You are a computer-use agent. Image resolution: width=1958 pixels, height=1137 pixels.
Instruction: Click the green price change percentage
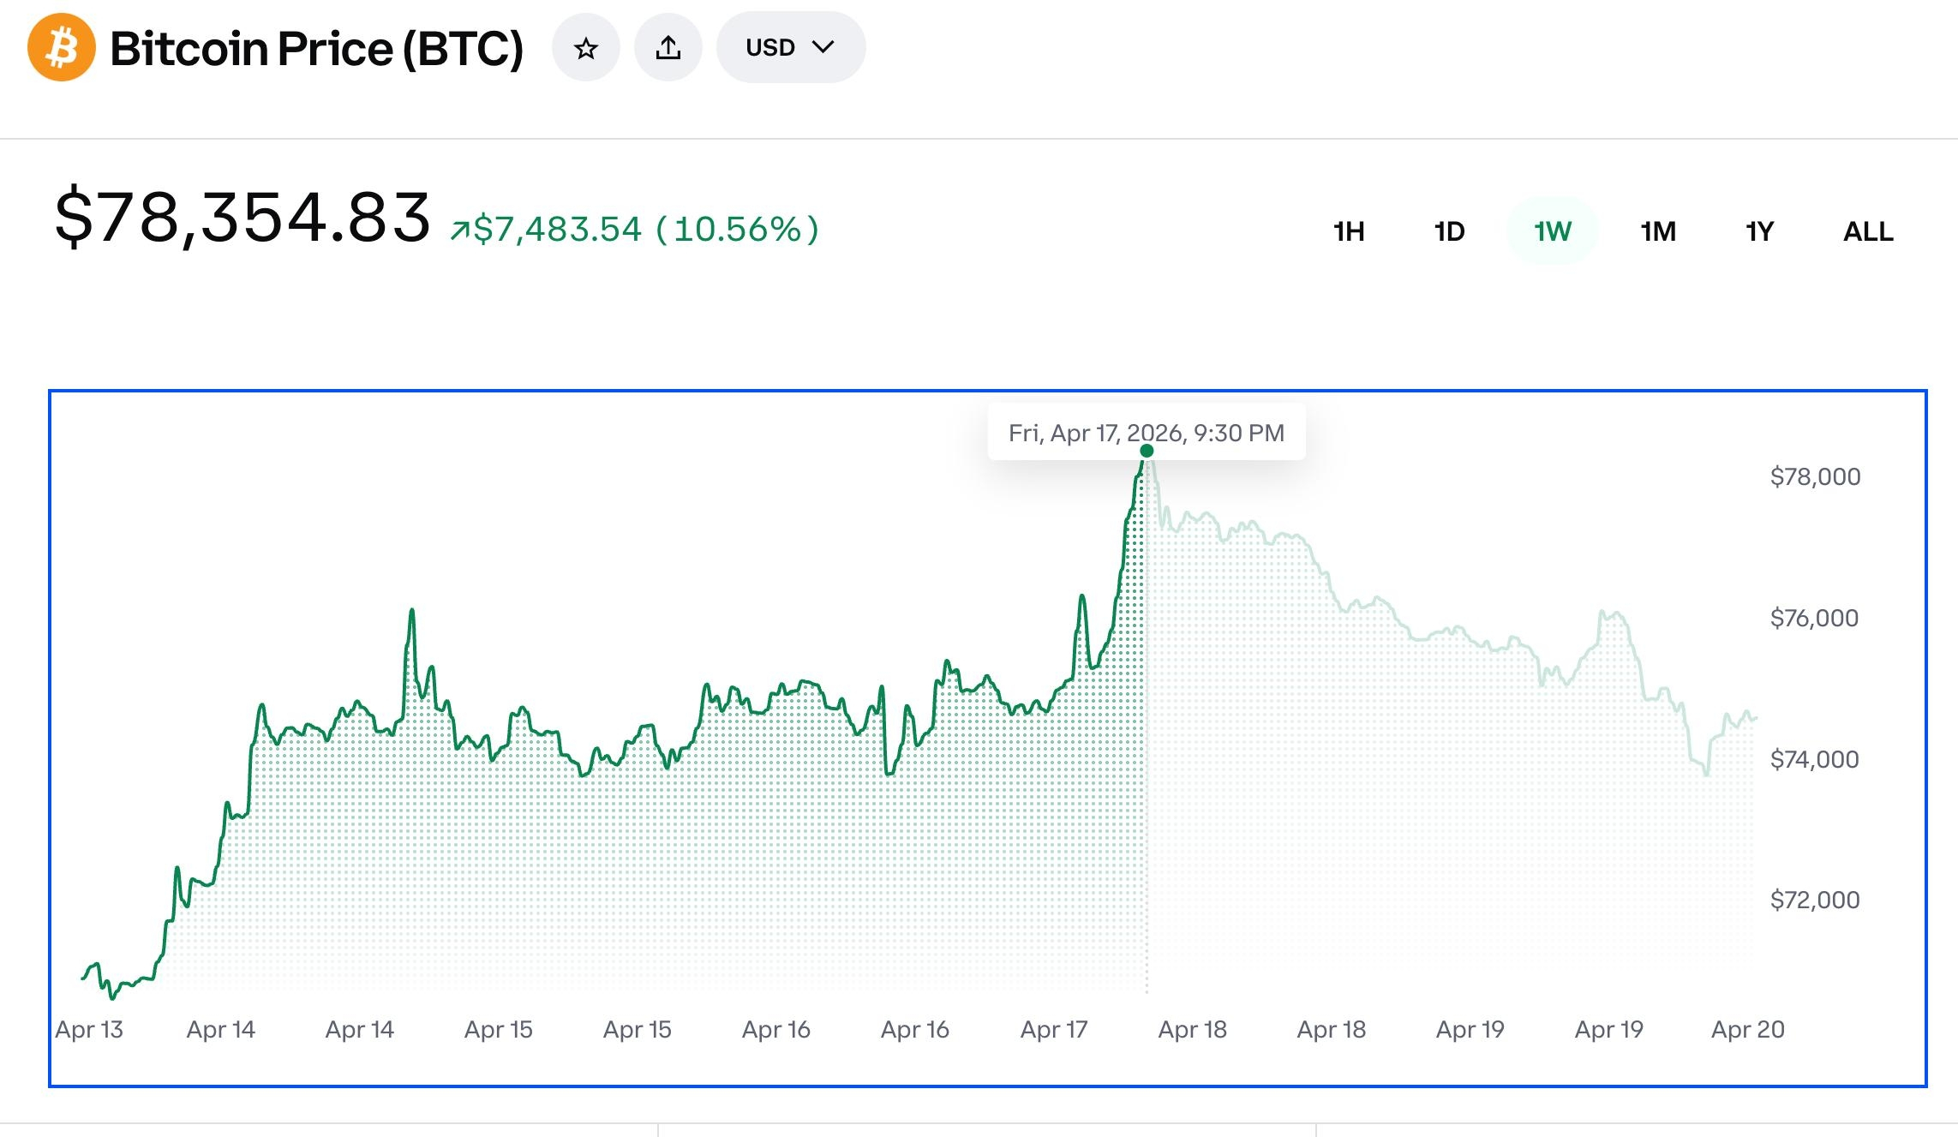[x=737, y=230]
